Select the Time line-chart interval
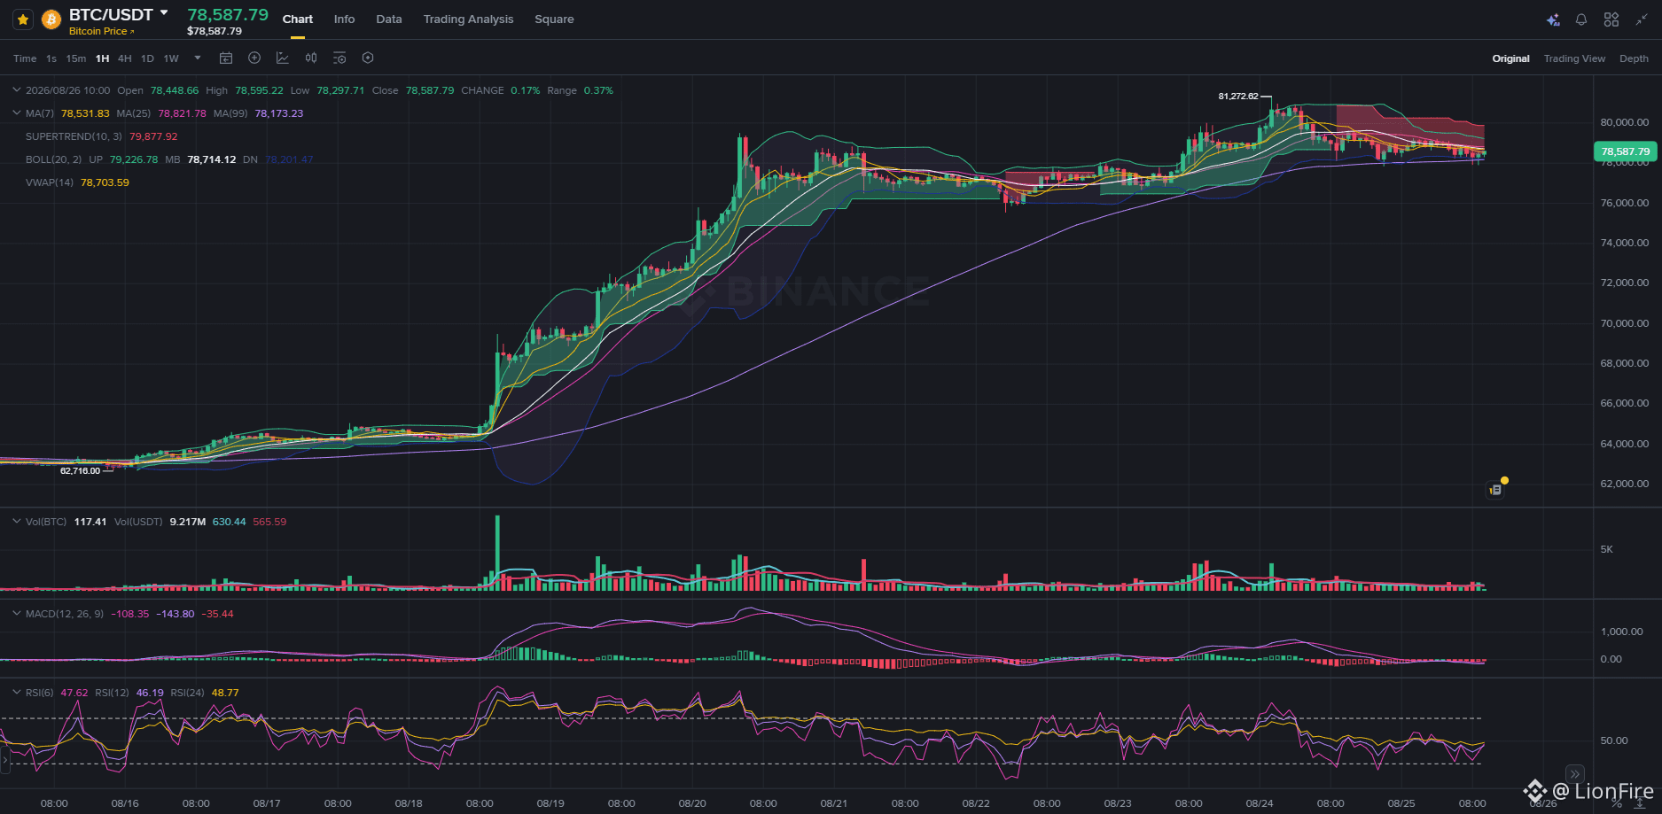The height and width of the screenshot is (814, 1662). (x=25, y=58)
